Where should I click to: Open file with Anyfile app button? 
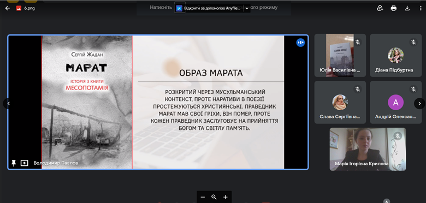[209, 8]
